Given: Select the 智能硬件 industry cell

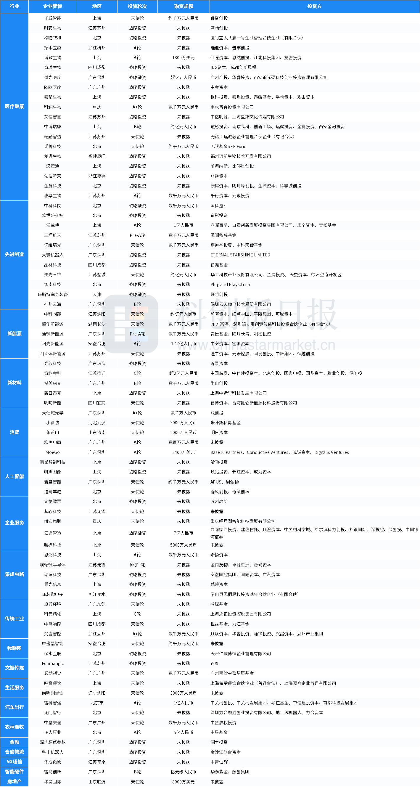Looking at the screenshot, I should coord(15,772).
